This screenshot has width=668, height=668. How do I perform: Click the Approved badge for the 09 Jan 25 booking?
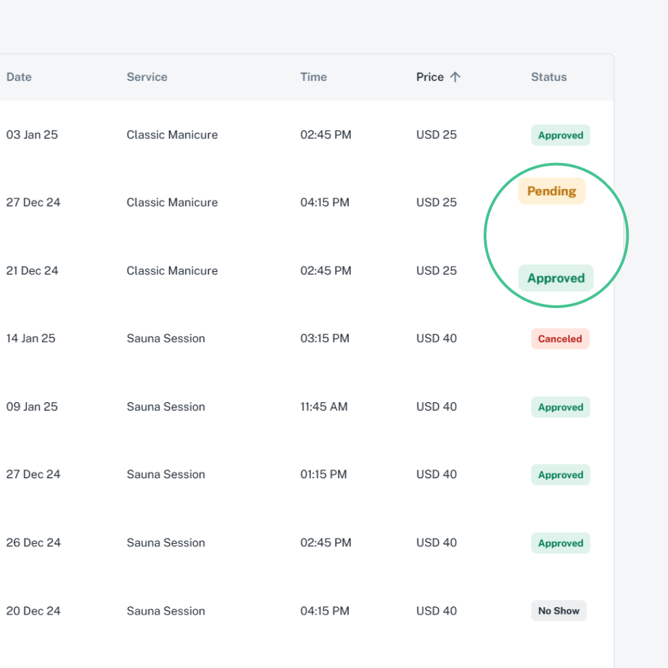[560, 407]
